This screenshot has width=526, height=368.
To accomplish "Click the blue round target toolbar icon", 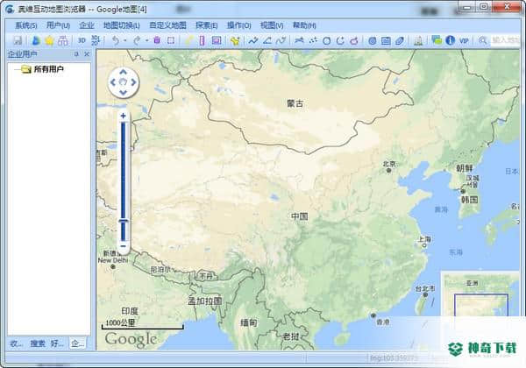I will 373,41.
